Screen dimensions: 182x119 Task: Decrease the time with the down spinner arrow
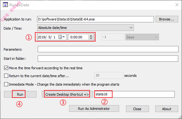tap(91, 38)
